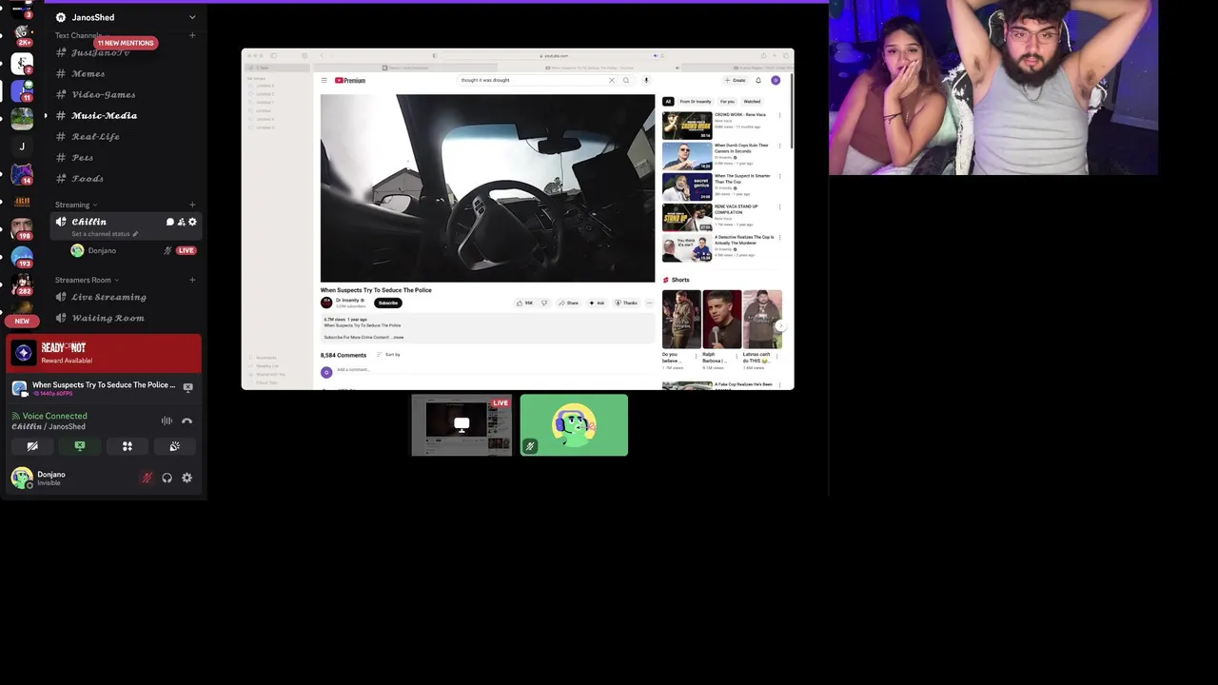This screenshot has width=1218, height=685.
Task: Open server icon with 198 badge
Action: pos(22,229)
